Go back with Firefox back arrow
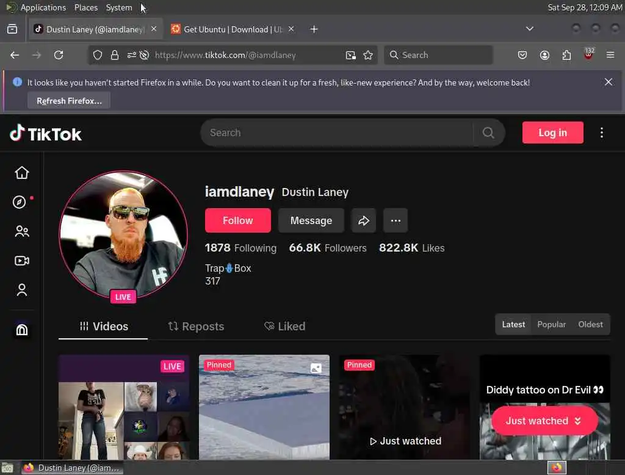The height and width of the screenshot is (475, 625). pos(15,55)
